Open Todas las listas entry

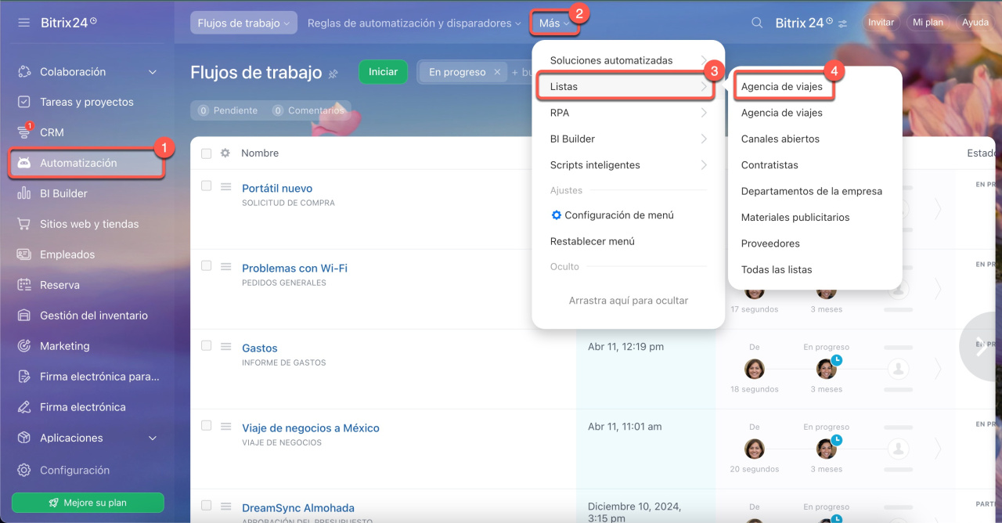777,269
